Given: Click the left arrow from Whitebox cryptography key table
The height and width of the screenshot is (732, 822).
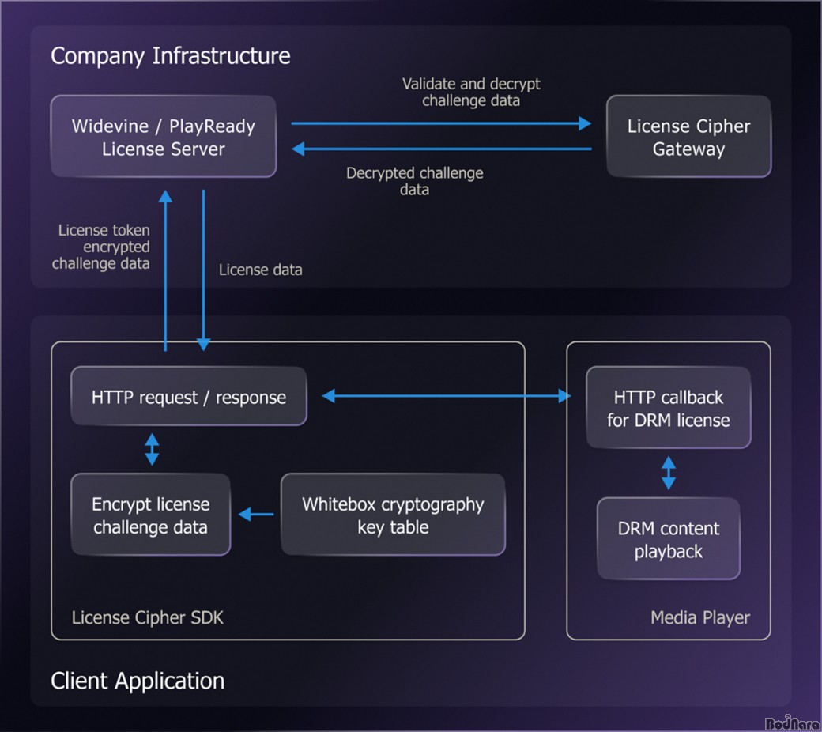Looking at the screenshot, I should [x=255, y=515].
